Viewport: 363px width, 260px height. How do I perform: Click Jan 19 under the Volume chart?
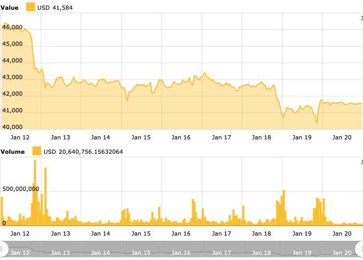(x=302, y=233)
